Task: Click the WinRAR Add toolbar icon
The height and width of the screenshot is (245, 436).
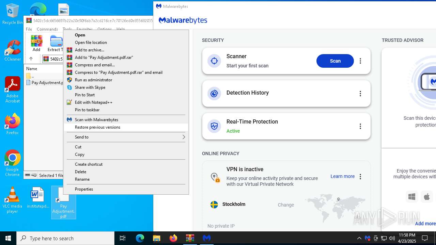Action: (36, 43)
